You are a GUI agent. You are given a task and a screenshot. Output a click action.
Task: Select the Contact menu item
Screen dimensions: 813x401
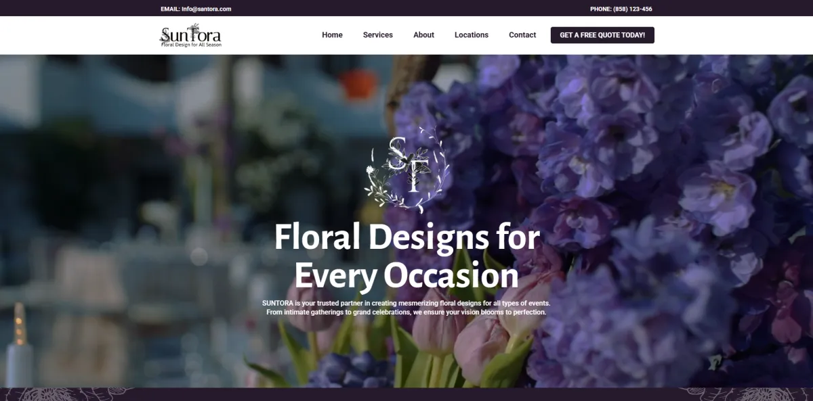click(x=522, y=35)
